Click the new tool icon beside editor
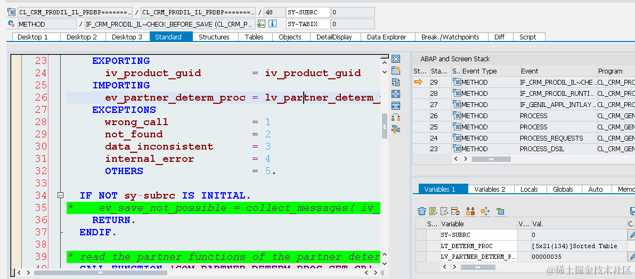Screen dimensions: 635x279 tap(396, 70)
